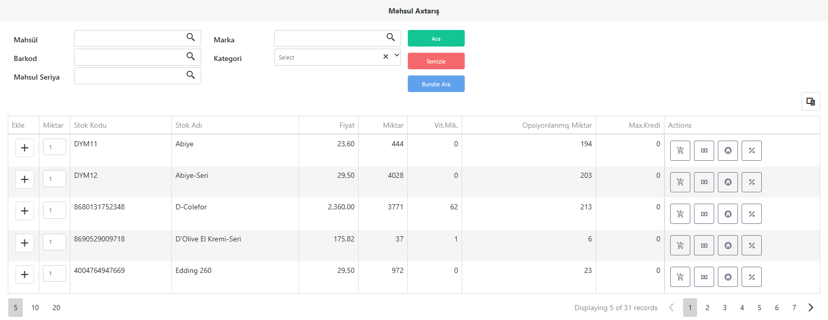Set page size to 20 records

tap(56, 308)
